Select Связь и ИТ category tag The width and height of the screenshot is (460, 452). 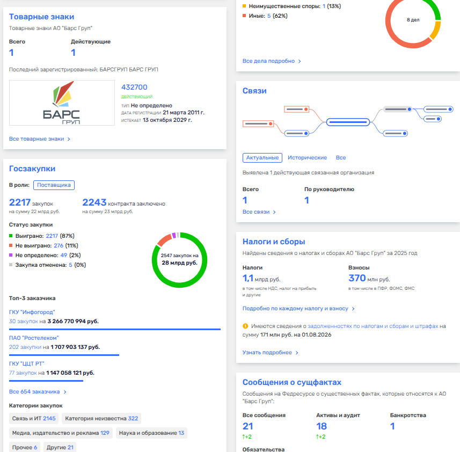34,419
